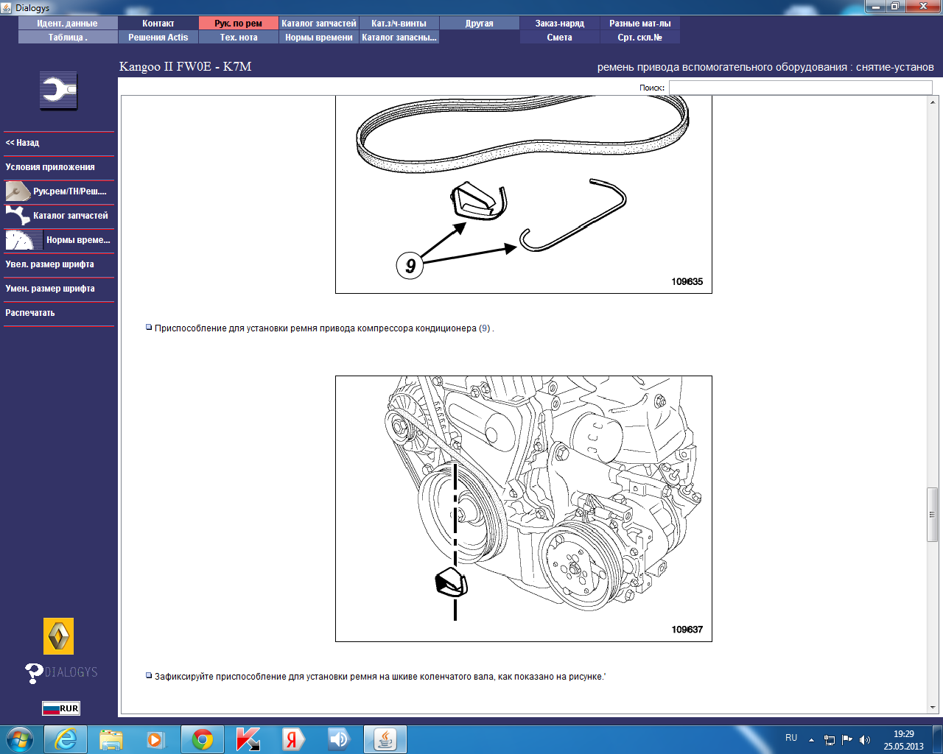Open the Тех. нота tab
943x754 pixels.
click(x=239, y=38)
